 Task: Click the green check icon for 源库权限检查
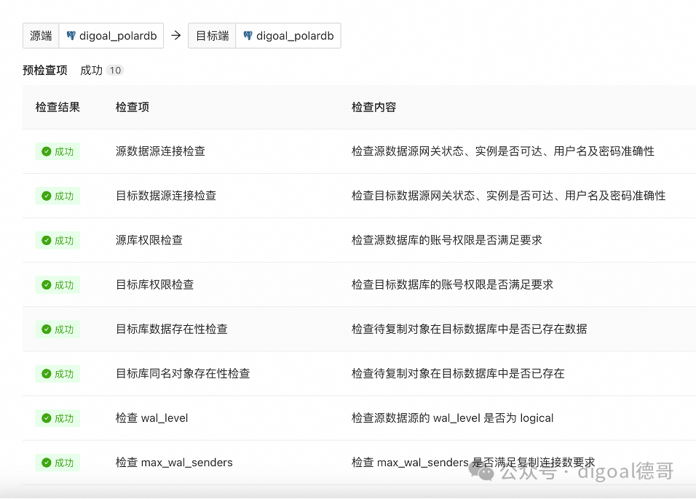click(x=46, y=240)
